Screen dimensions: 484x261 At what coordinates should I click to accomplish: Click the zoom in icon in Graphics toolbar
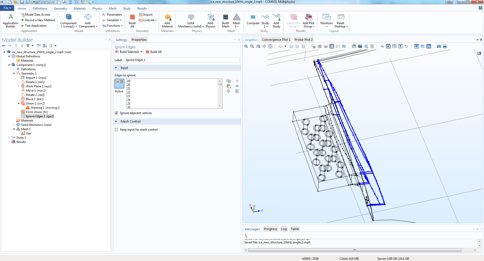coord(246,46)
